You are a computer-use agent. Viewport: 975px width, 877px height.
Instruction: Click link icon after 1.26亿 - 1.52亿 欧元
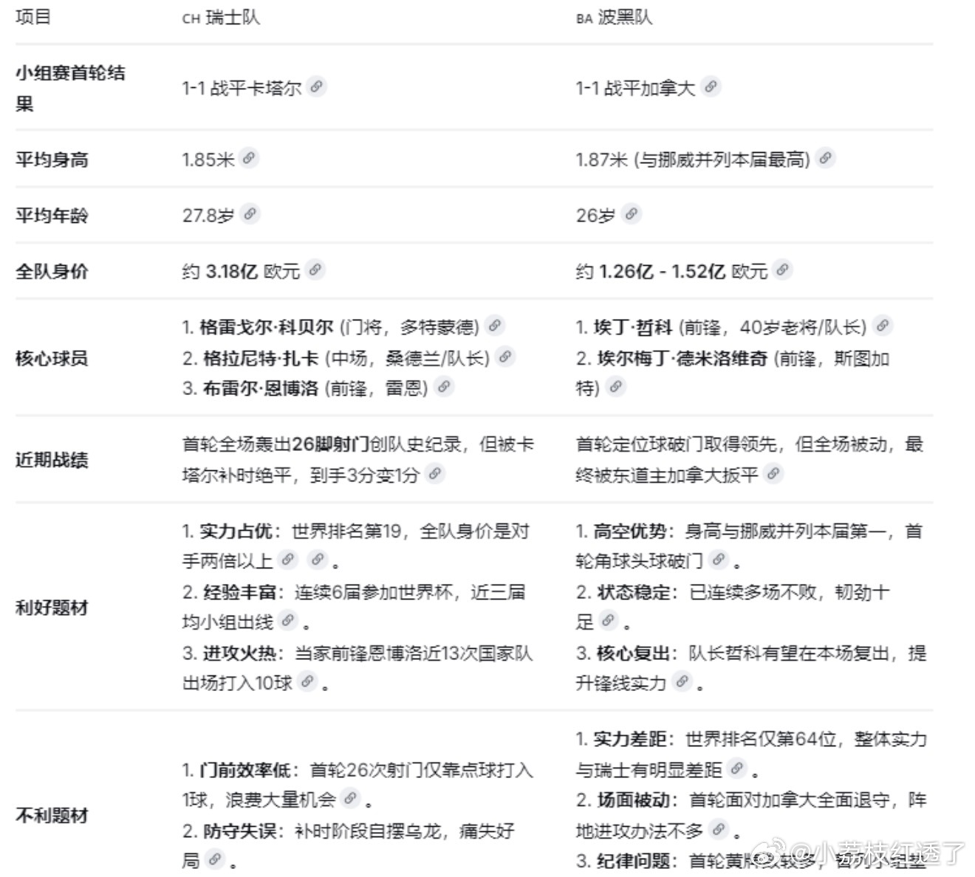[x=783, y=270]
